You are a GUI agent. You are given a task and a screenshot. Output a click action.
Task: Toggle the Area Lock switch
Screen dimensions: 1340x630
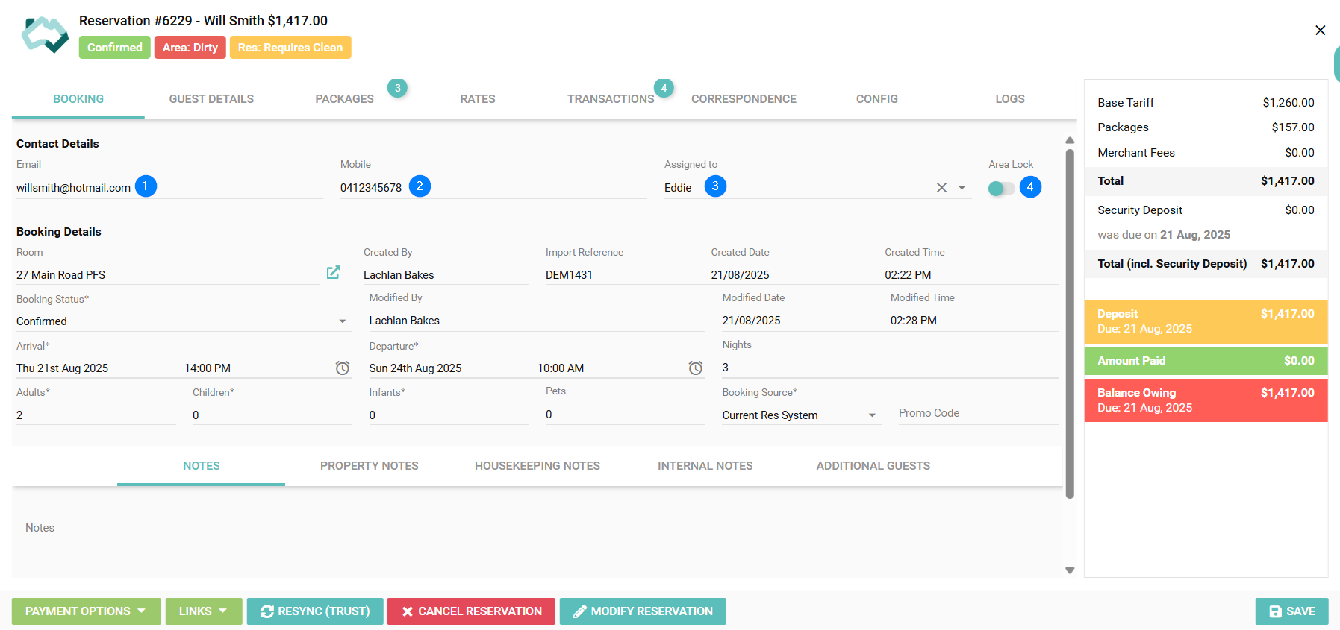coord(1001,189)
